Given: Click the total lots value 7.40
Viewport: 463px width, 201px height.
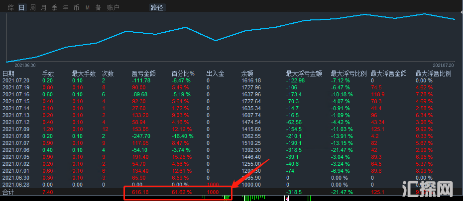Looking at the screenshot, I should [x=47, y=192].
